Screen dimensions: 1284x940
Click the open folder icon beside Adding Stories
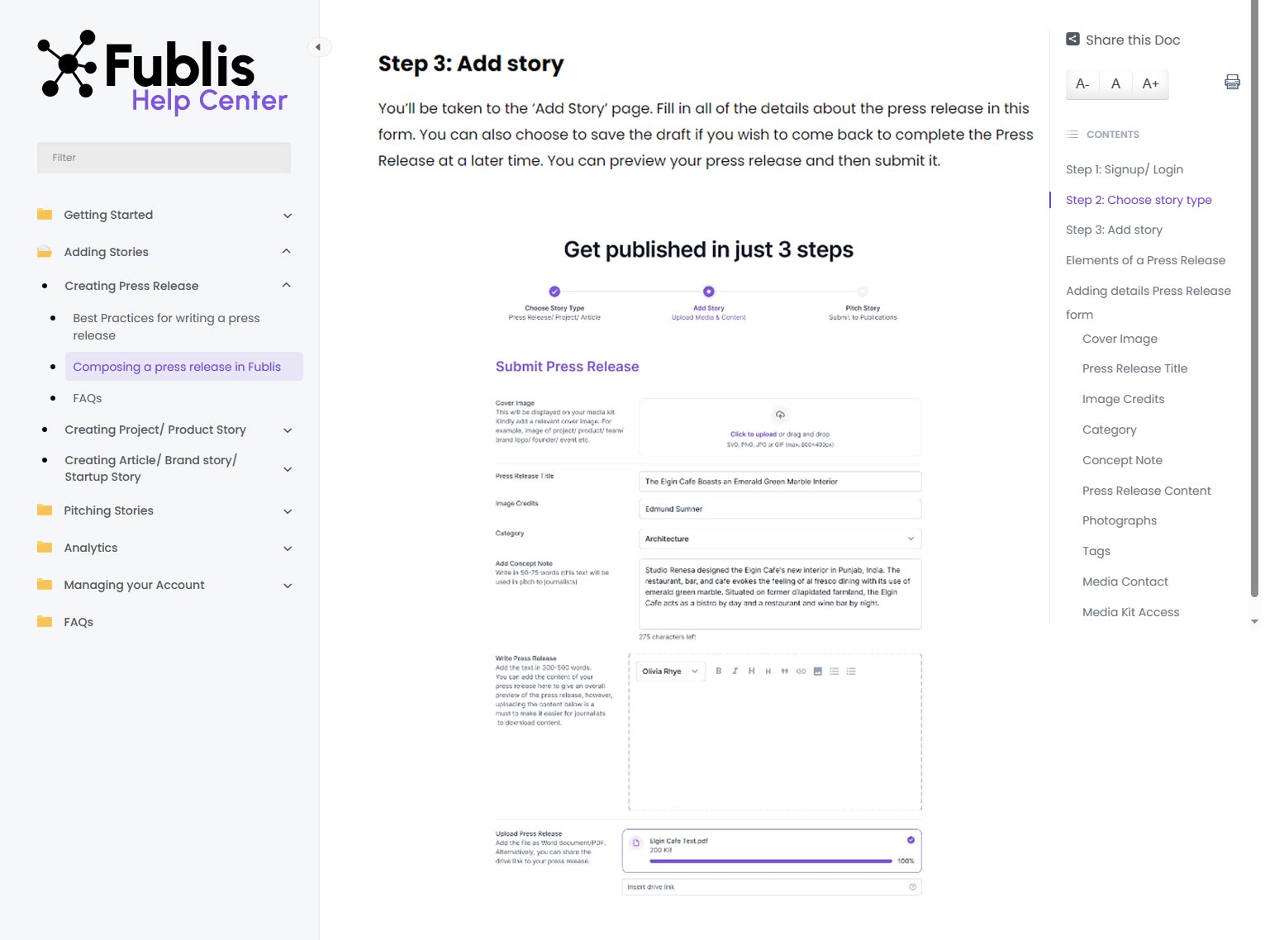pyautogui.click(x=45, y=251)
